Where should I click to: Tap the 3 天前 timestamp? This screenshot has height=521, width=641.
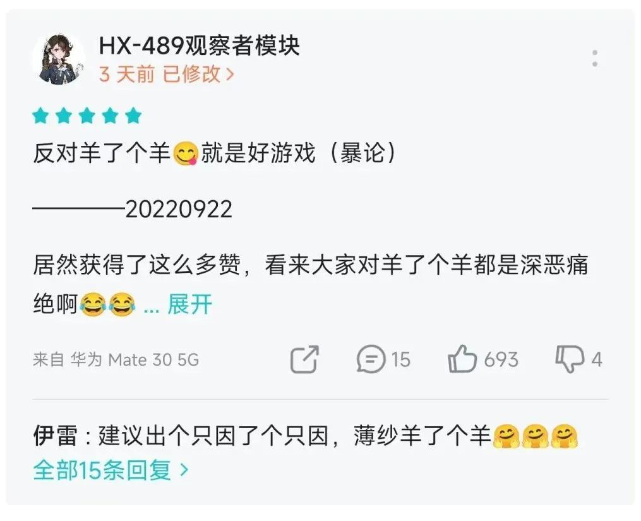click(127, 74)
